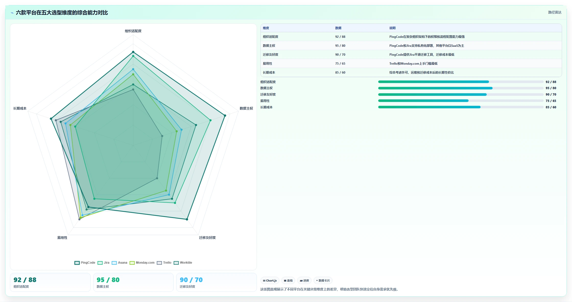Click the description about PingCode提供Jira平滑迁移工具
572x302 pixels.
point(422,55)
